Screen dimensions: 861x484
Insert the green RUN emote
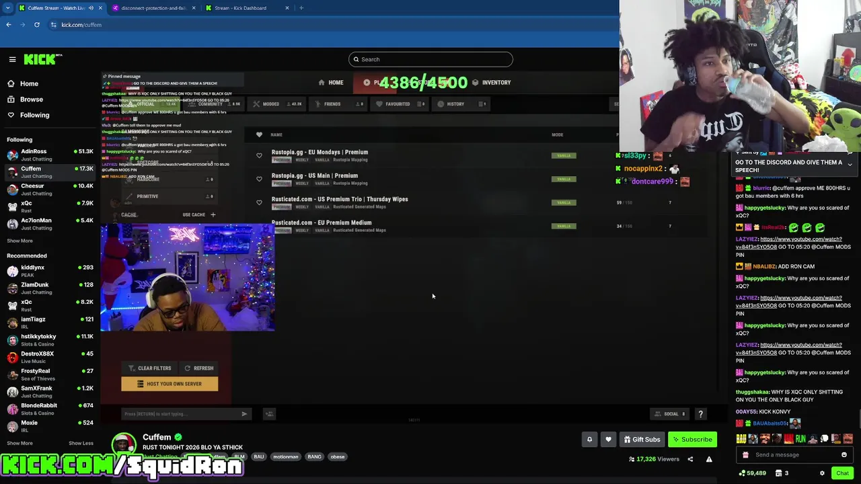point(800,439)
